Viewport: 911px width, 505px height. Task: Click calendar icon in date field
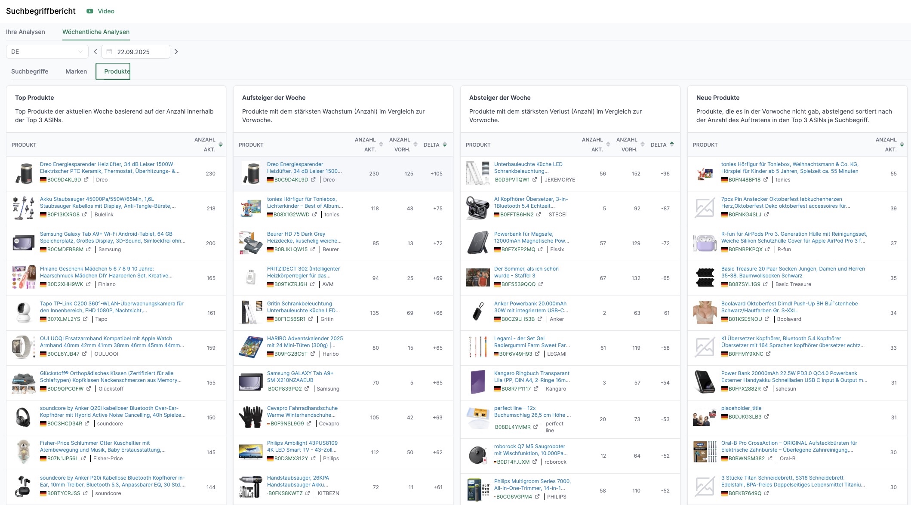[x=109, y=52]
